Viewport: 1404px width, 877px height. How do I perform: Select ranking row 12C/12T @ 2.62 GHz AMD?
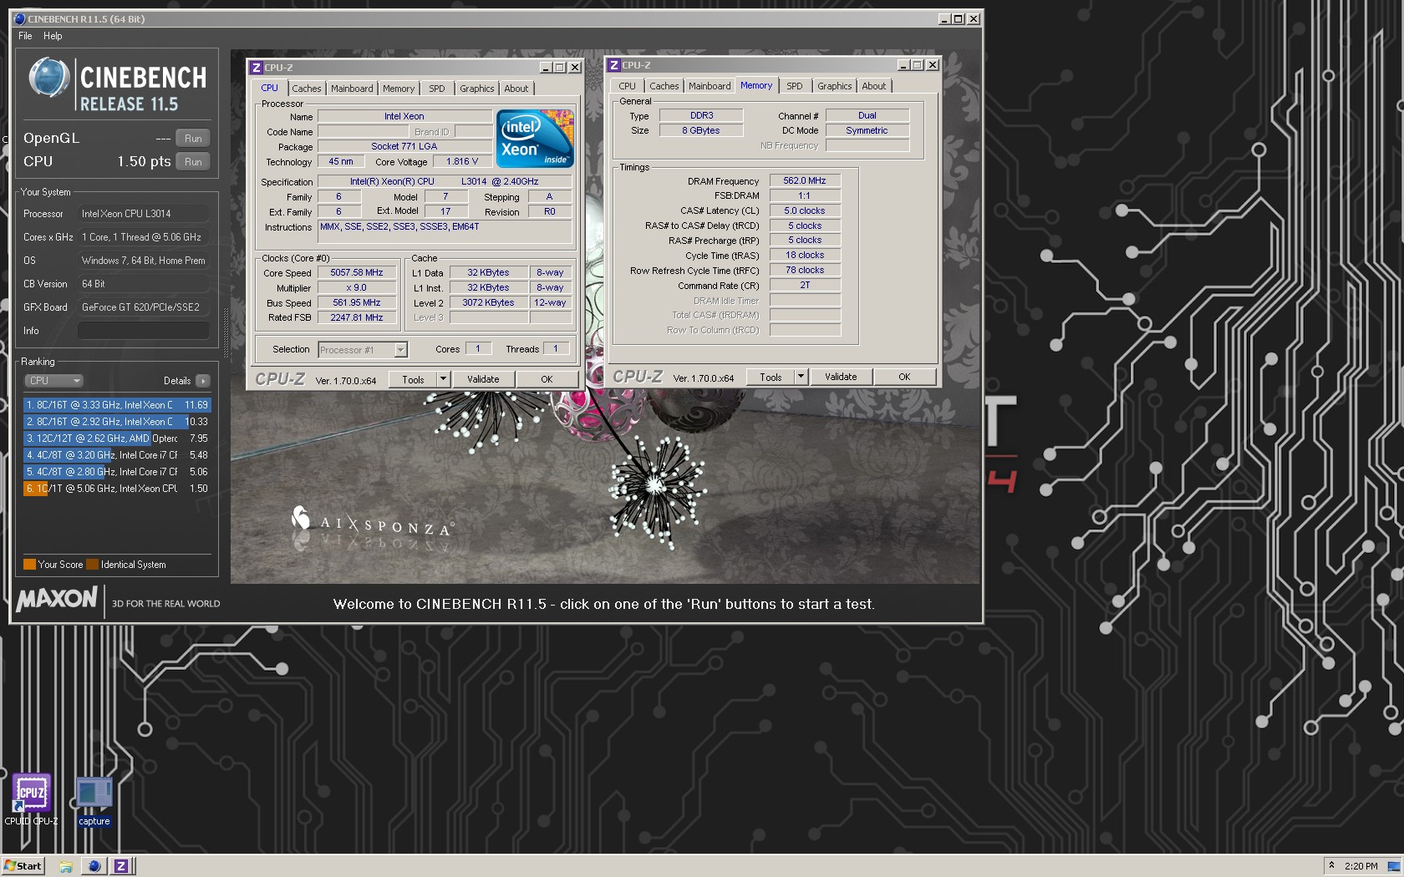coord(117,438)
